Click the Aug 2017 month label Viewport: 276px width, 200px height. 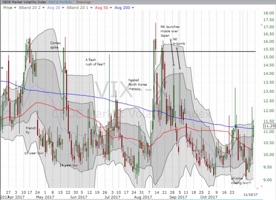coord(143,197)
